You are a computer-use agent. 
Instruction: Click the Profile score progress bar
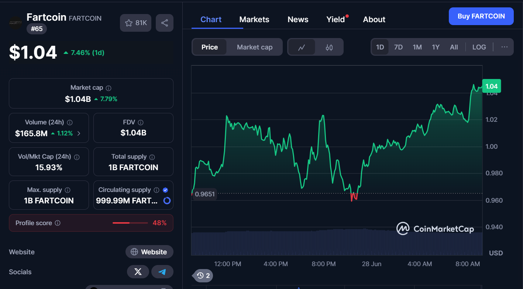130,223
